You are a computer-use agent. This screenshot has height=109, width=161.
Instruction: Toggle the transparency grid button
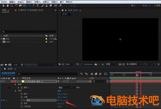click(x=124, y=64)
